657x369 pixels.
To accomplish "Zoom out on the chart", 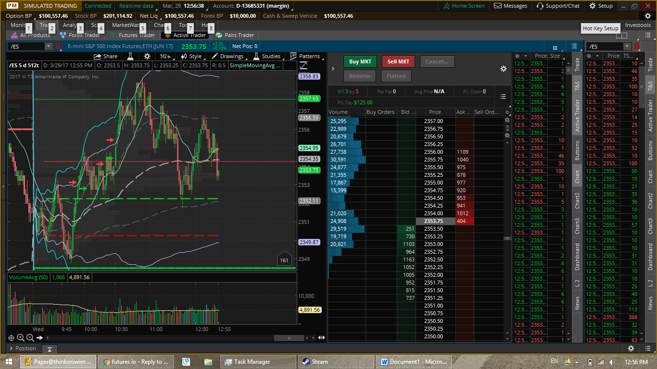I will pyautogui.click(x=30, y=338).
